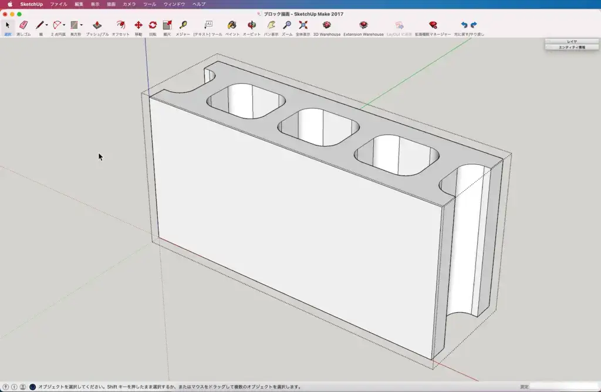The width and height of the screenshot is (601, 392).
Task: Click the sign-in person status icon
Action: coord(23,387)
